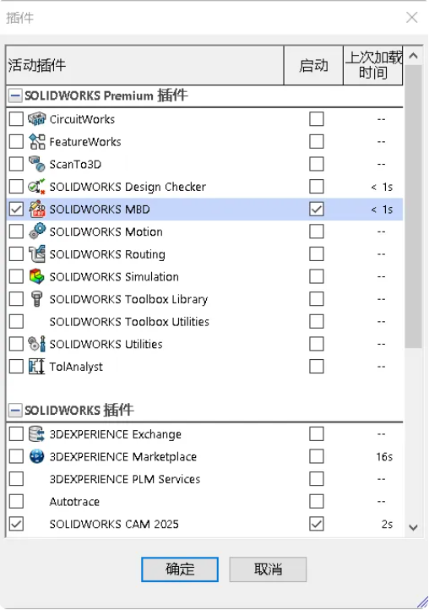Enable the SOLIDWORKS Simulation active add-in checkbox
The image size is (429, 610).
click(16, 276)
